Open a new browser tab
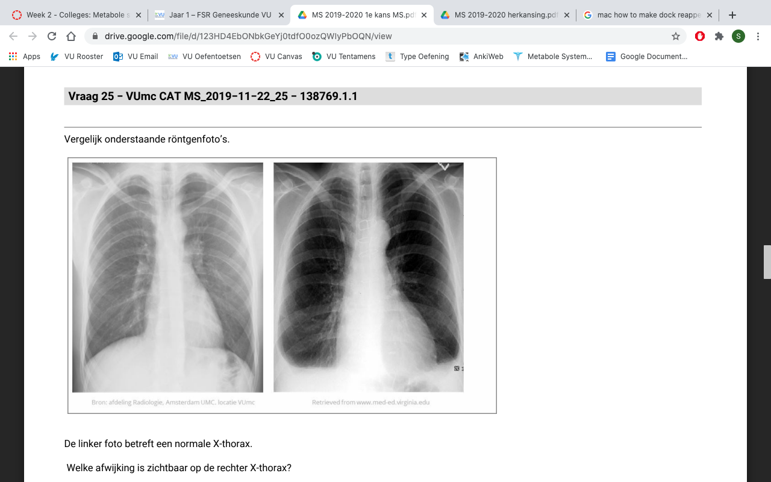771x482 pixels. (x=732, y=15)
